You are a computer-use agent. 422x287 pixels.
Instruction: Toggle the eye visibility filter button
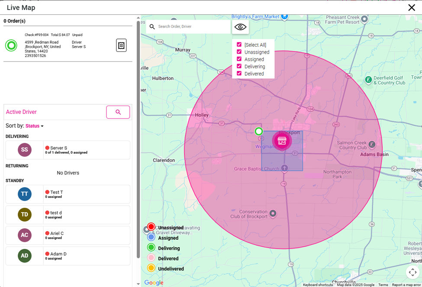tap(240, 27)
